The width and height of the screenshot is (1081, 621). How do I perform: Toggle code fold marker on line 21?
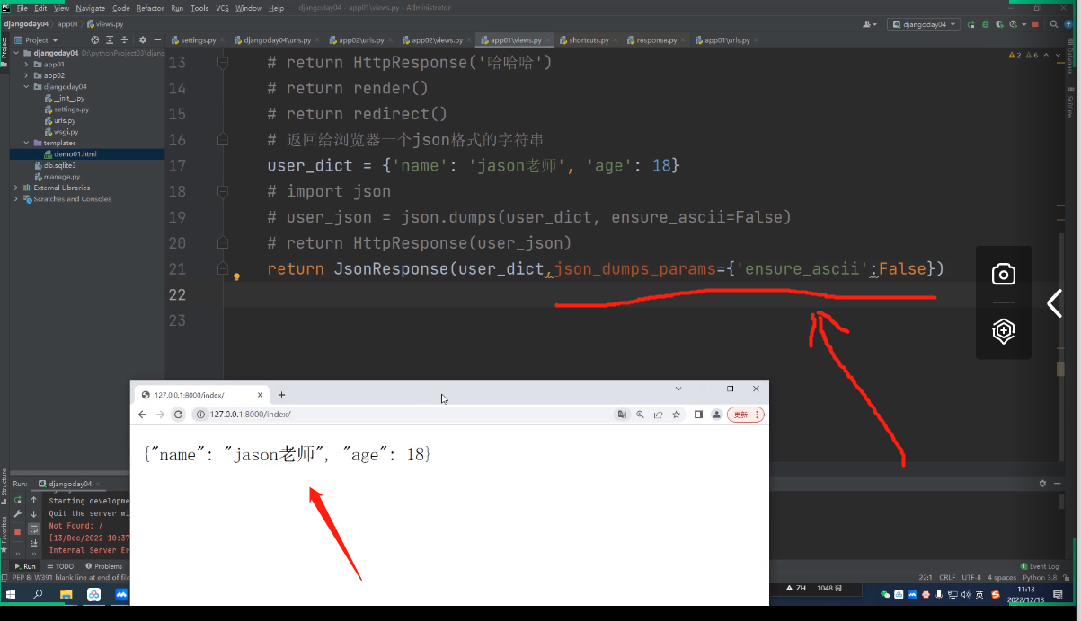pos(222,268)
